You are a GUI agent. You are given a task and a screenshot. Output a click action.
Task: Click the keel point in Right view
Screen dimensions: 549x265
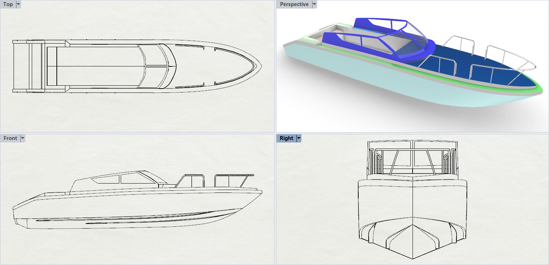pos(413,259)
